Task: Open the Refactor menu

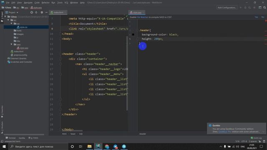Action: (45, 2)
